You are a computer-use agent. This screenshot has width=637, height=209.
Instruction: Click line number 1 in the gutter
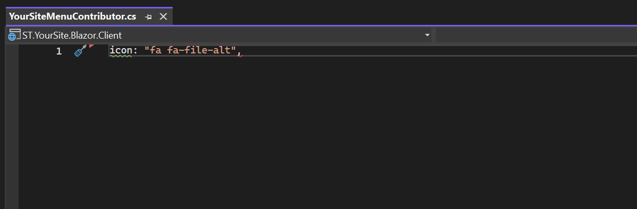coord(59,51)
